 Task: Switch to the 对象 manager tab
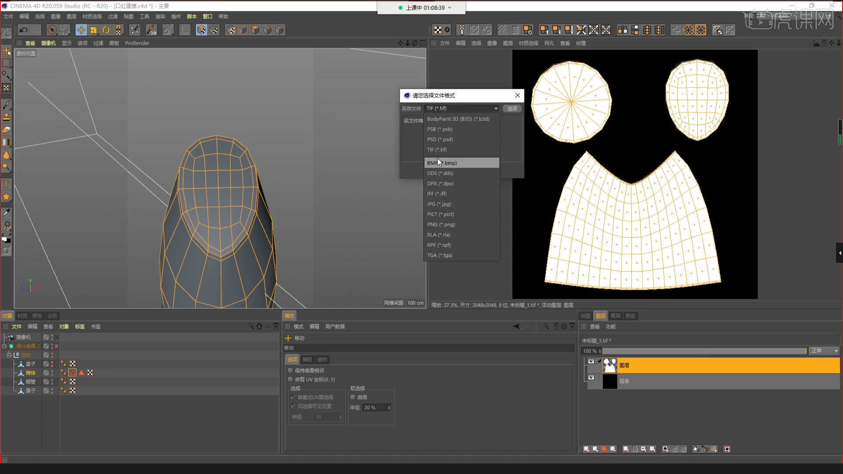[7, 316]
